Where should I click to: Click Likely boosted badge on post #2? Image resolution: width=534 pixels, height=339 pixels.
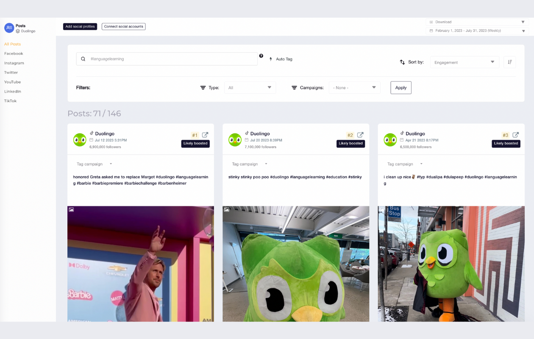[351, 144]
